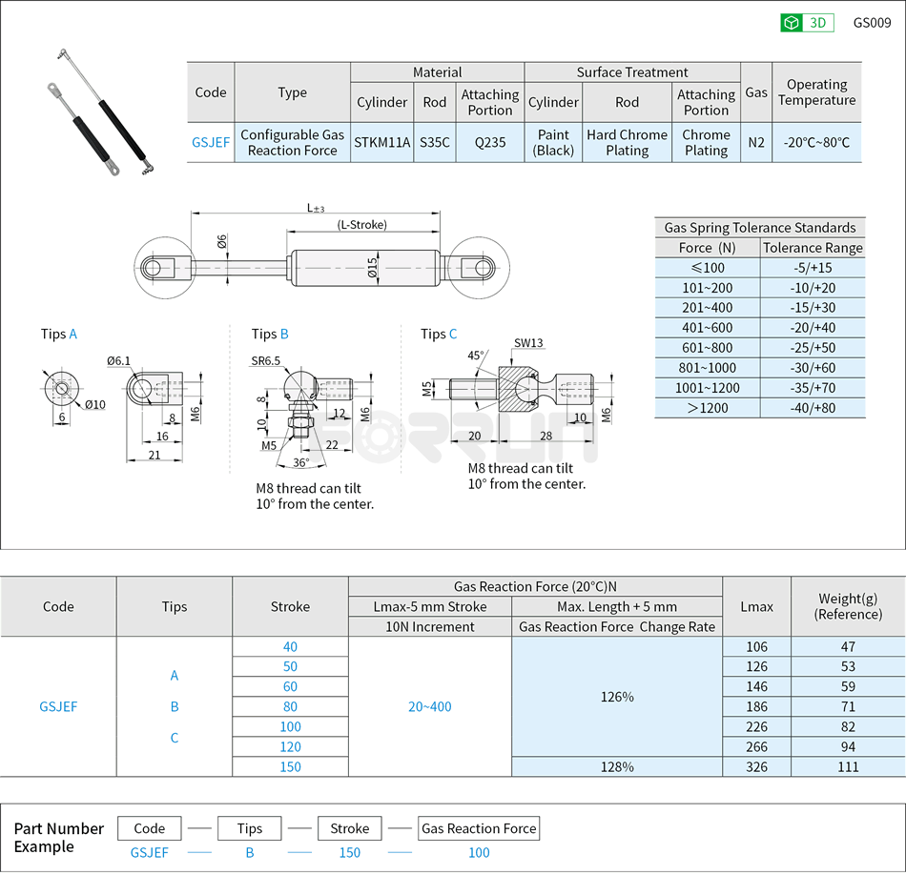Click the Stroke box in Part Number Example
This screenshot has width=906, height=875.
pyautogui.click(x=349, y=827)
